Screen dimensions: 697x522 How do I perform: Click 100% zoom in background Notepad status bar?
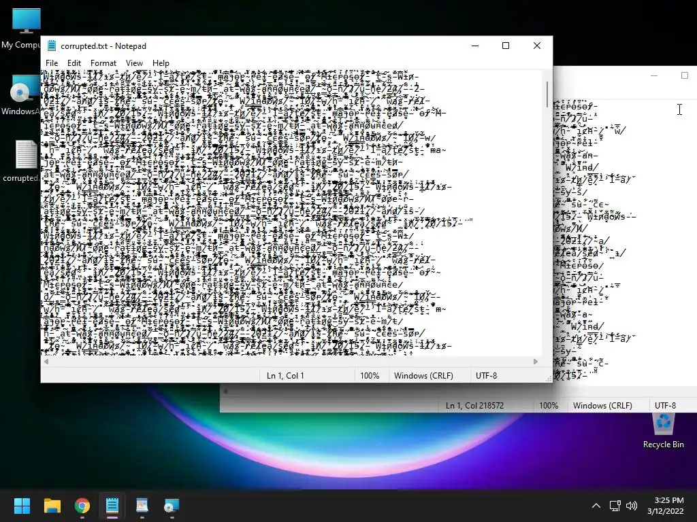pos(549,405)
